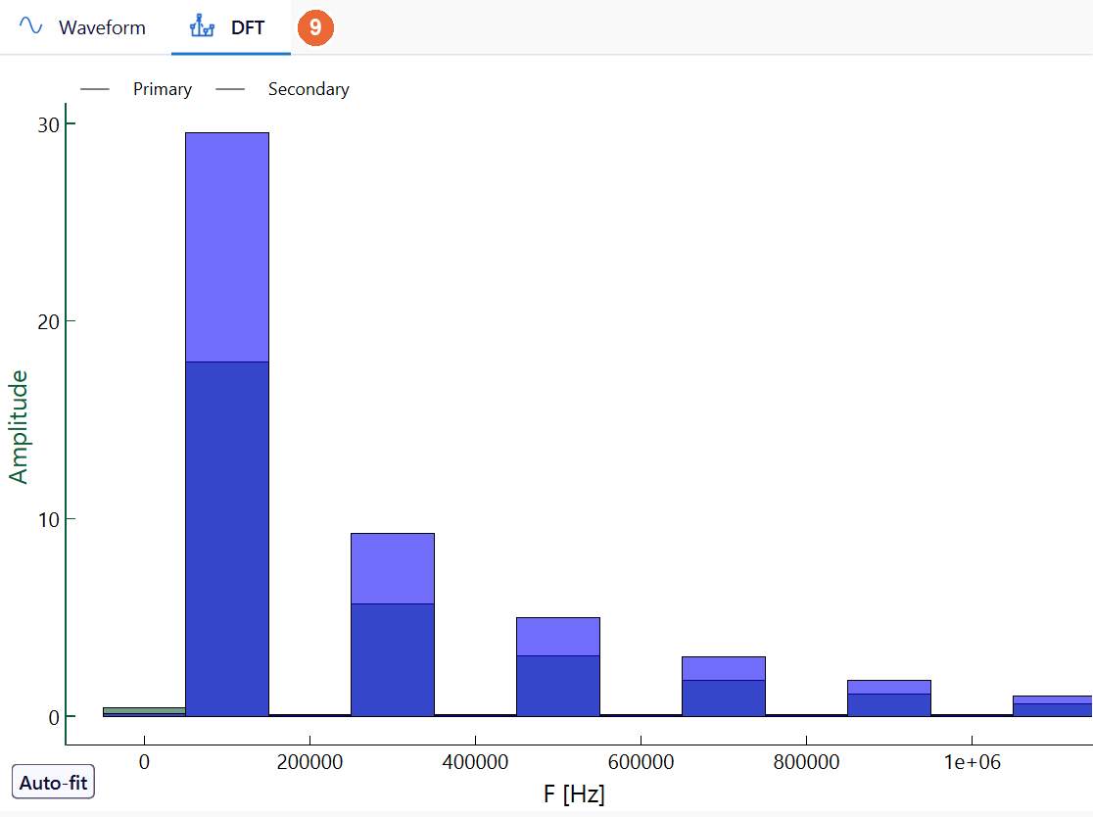1093x817 pixels.
Task: Click the bar near 500000 Hz
Action: coord(558,666)
